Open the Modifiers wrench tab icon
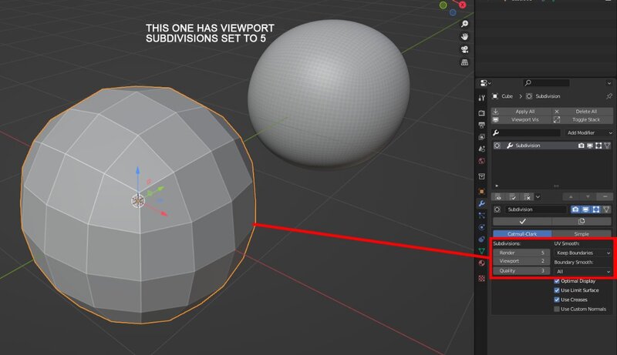Screen dimensions: 617x355 click(481, 203)
